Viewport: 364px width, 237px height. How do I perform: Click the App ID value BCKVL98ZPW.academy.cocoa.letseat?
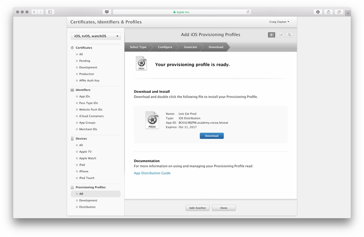(203, 122)
